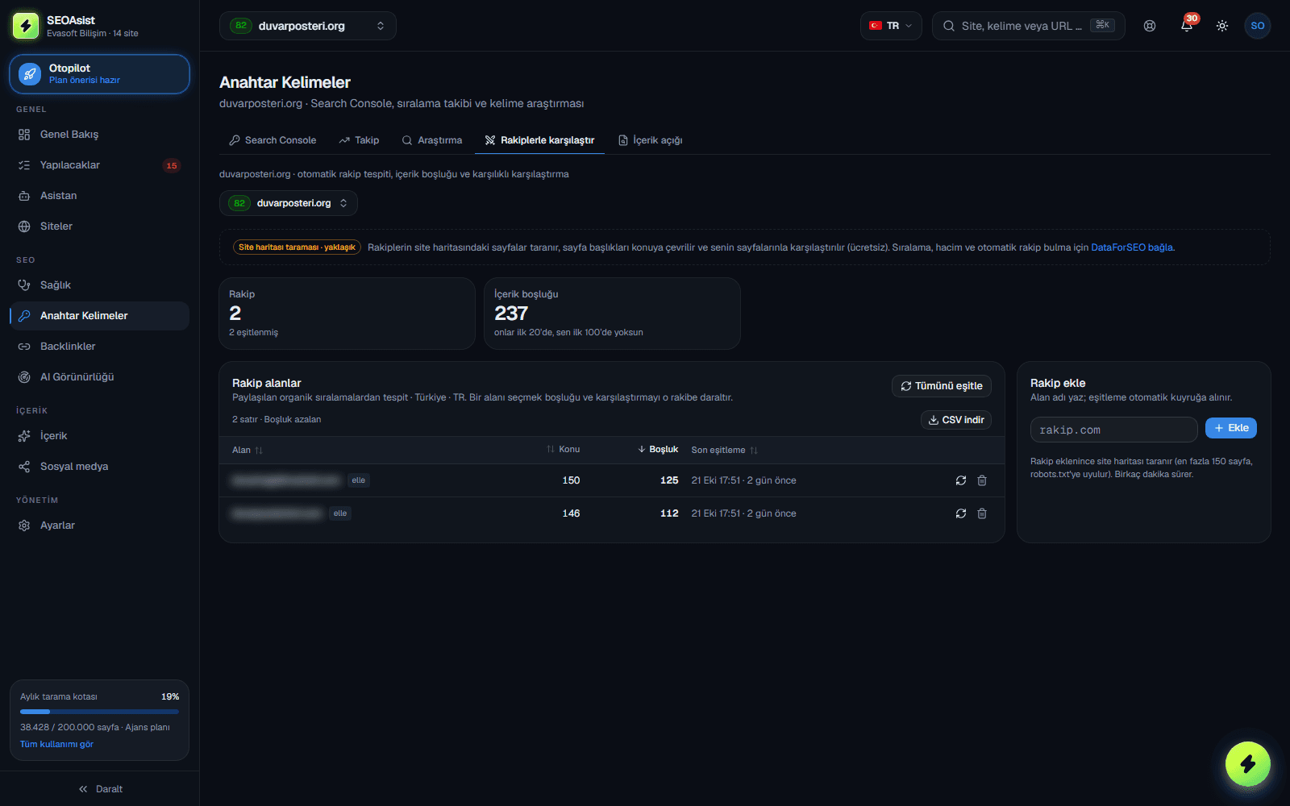Open Tüm kullanımı gör link
The width and height of the screenshot is (1290, 806).
(x=56, y=744)
